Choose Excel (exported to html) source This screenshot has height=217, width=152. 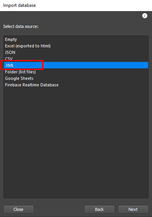coord(76,46)
